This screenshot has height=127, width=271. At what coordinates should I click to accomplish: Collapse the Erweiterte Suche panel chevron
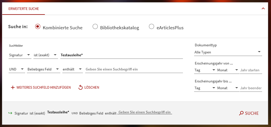(x=263, y=9)
